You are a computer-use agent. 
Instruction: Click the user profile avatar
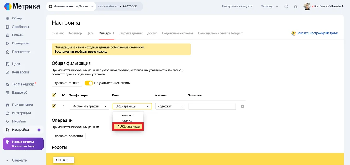[x=307, y=6]
